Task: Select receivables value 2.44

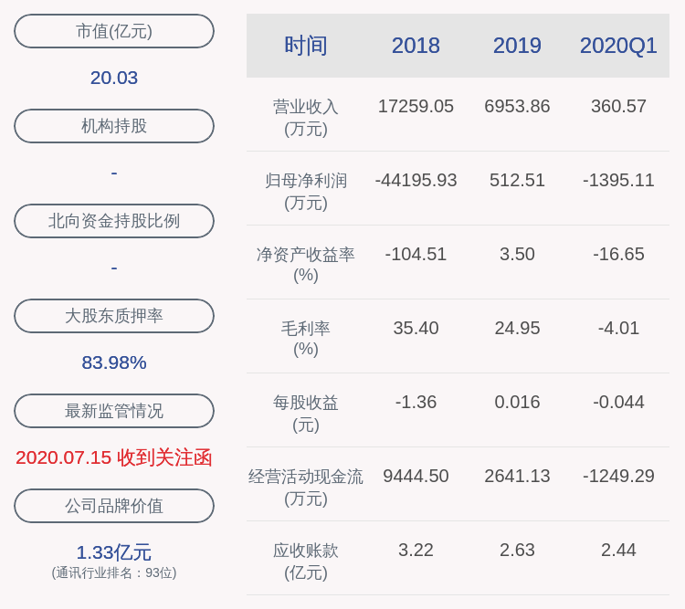Action: (x=618, y=550)
